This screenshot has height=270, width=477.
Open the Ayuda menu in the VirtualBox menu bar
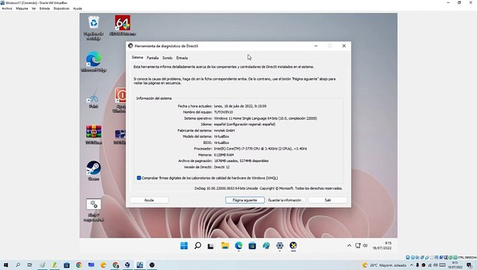coord(77,8)
